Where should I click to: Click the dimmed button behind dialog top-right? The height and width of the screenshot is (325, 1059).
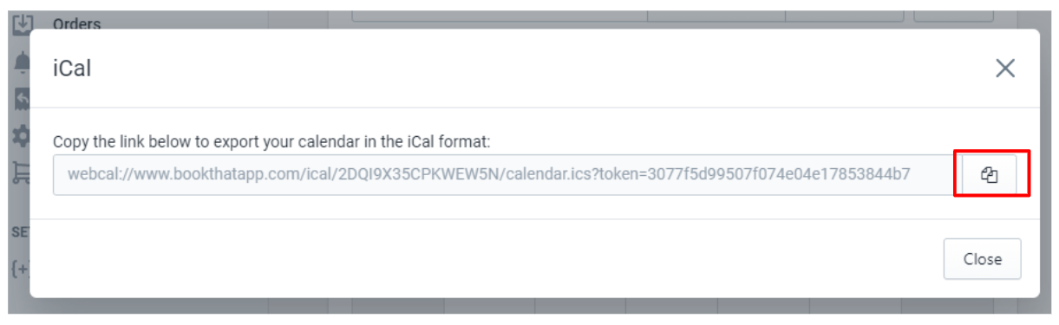point(954,16)
